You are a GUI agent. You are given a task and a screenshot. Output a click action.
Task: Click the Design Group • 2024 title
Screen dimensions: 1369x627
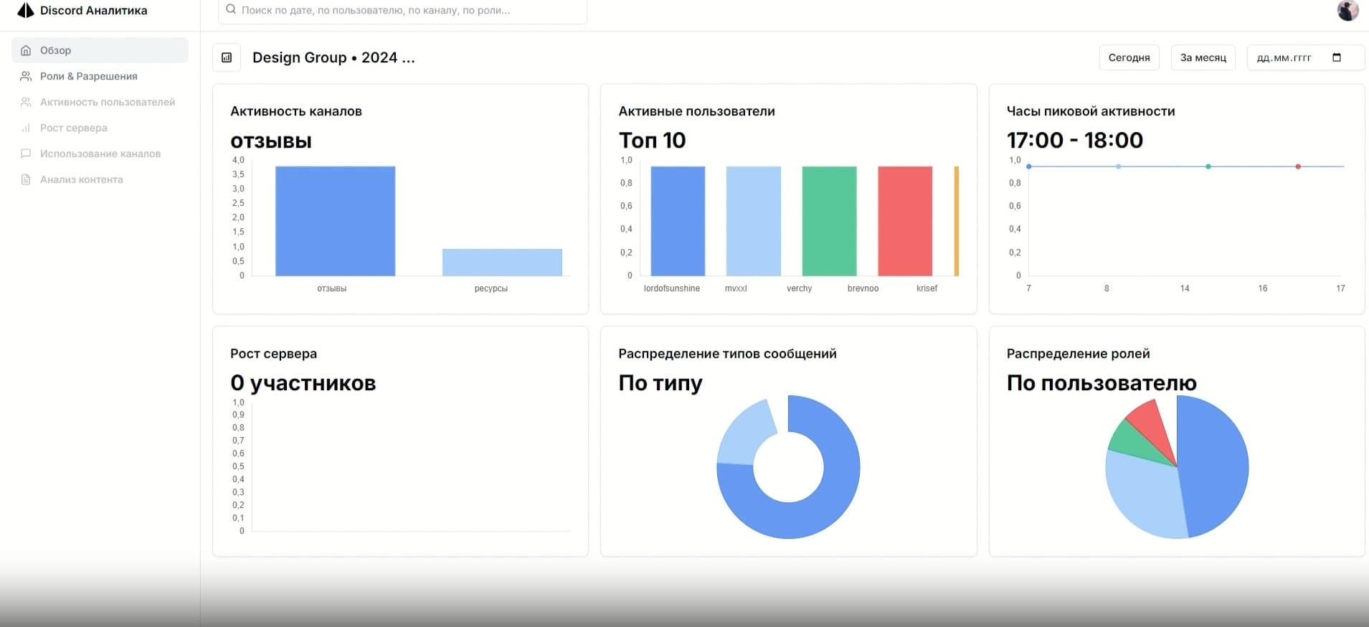pyautogui.click(x=333, y=57)
